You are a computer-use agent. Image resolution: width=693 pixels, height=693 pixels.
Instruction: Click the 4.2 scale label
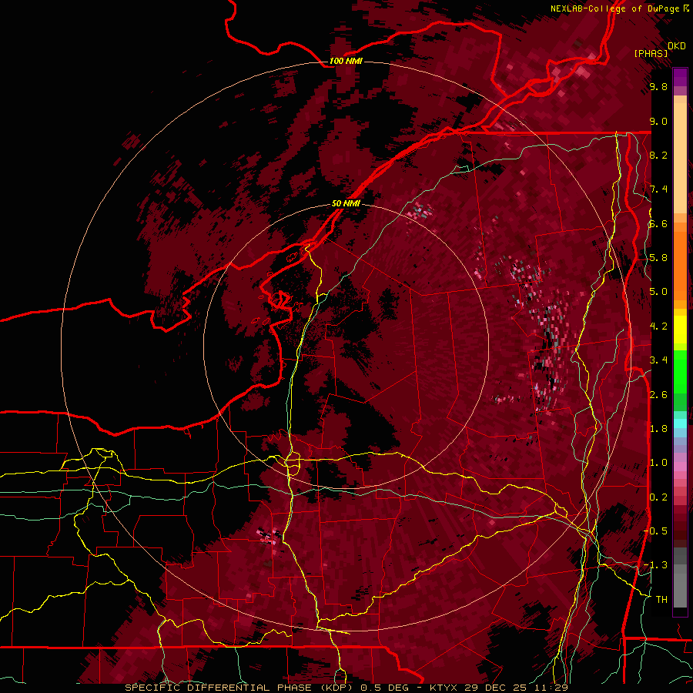pos(658,326)
